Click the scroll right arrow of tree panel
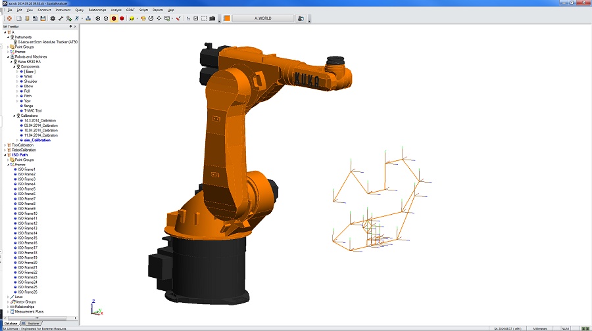The height and width of the screenshot is (331, 592). click(x=76, y=318)
